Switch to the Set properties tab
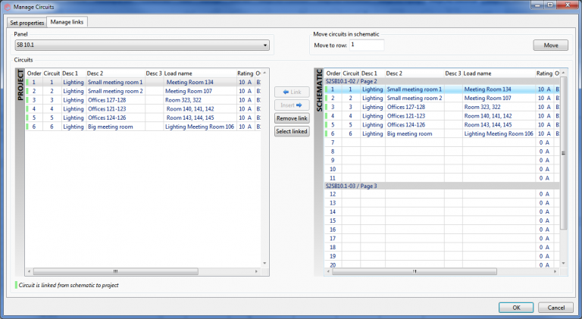This screenshot has width=582, height=319. point(27,22)
